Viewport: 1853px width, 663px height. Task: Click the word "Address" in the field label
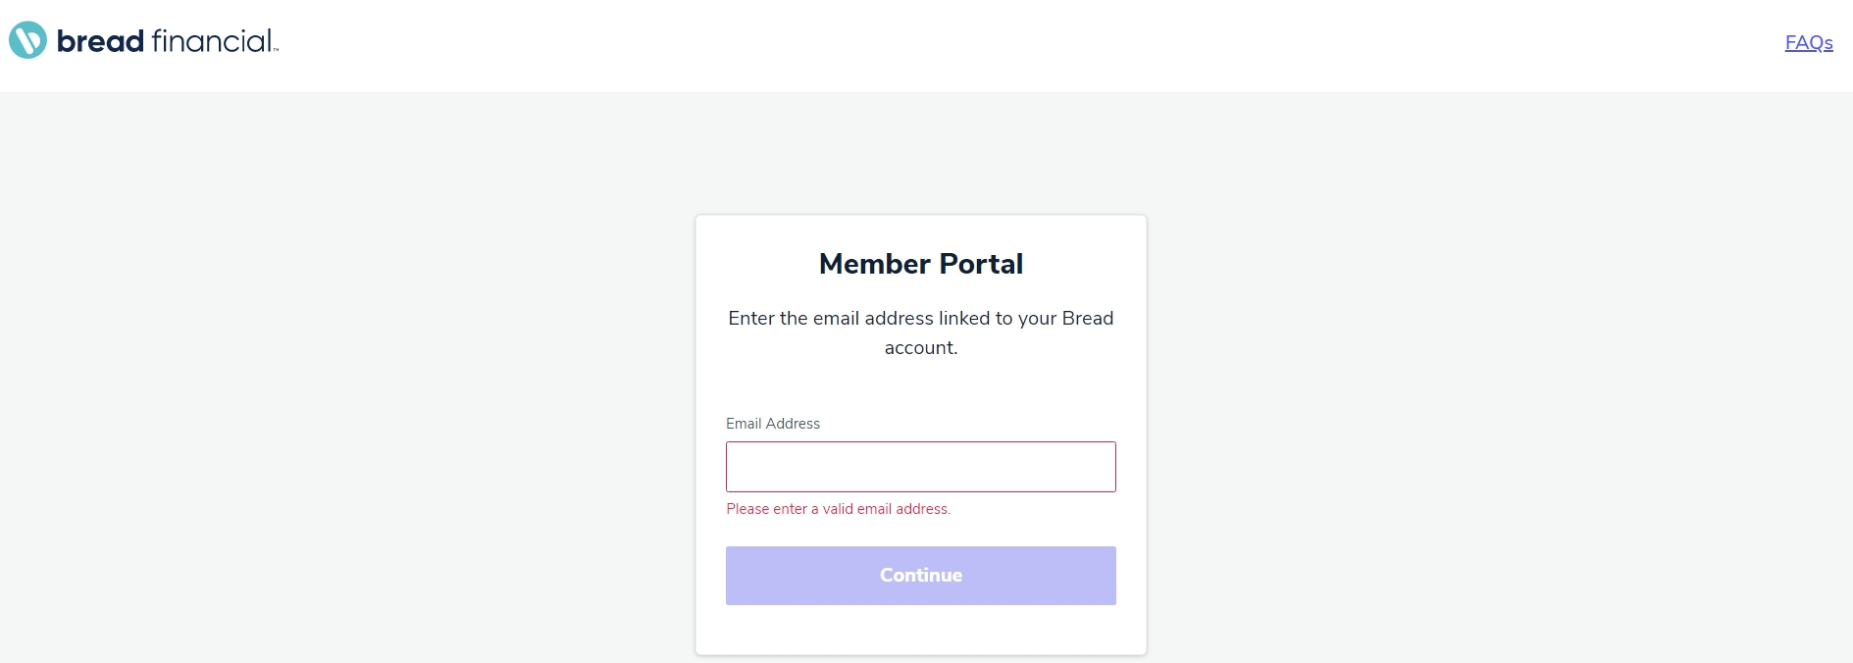tap(793, 424)
